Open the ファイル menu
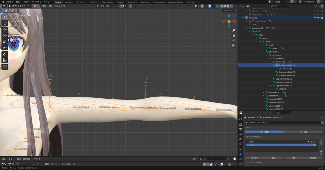 10,2
